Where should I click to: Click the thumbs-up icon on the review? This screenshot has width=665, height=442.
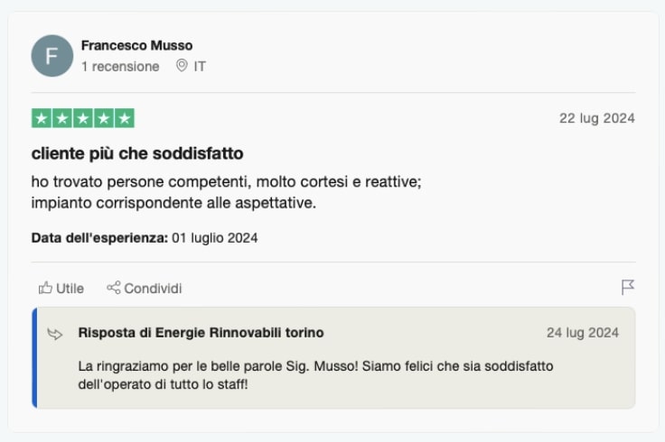(45, 289)
